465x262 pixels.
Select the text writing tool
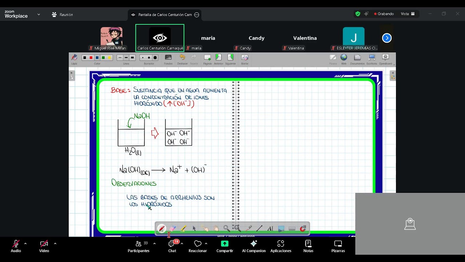click(x=270, y=229)
